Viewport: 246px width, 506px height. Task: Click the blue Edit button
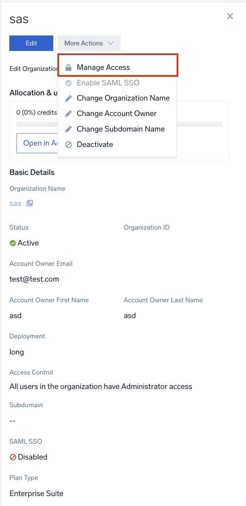tap(31, 43)
